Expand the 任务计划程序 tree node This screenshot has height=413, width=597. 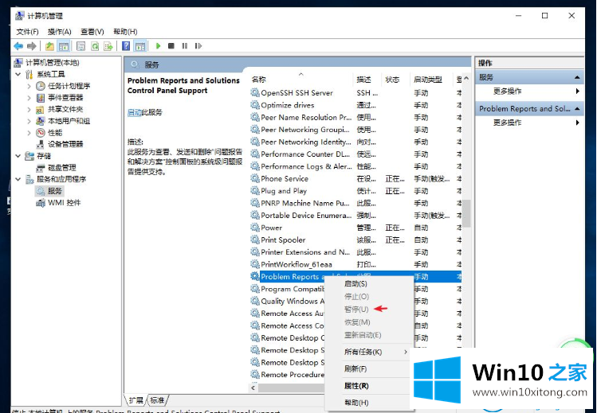[x=29, y=86]
